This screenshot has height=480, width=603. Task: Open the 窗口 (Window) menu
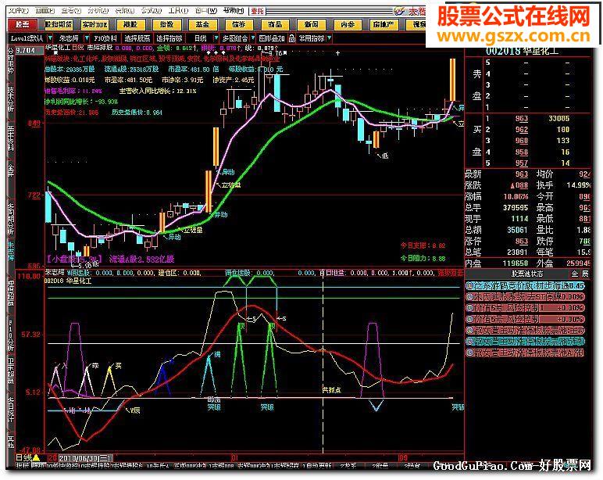(205, 10)
